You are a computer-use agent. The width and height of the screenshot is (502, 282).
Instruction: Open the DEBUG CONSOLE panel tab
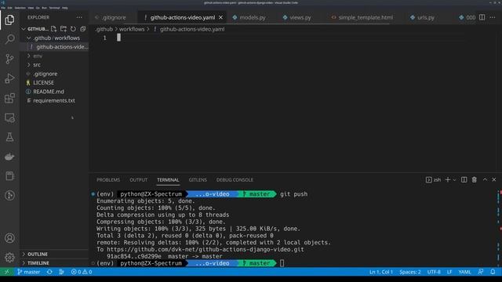pos(235,180)
